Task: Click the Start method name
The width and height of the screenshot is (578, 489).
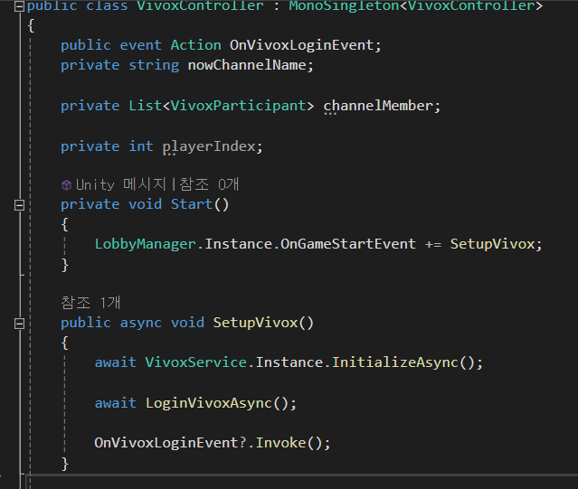Action: point(192,204)
